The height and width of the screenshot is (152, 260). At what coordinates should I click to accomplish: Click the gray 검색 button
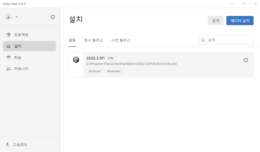pos(215,21)
